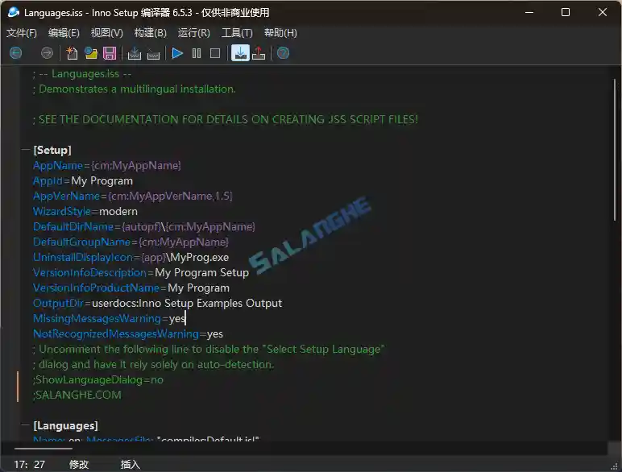Click the AppId=My Program line

point(83,181)
